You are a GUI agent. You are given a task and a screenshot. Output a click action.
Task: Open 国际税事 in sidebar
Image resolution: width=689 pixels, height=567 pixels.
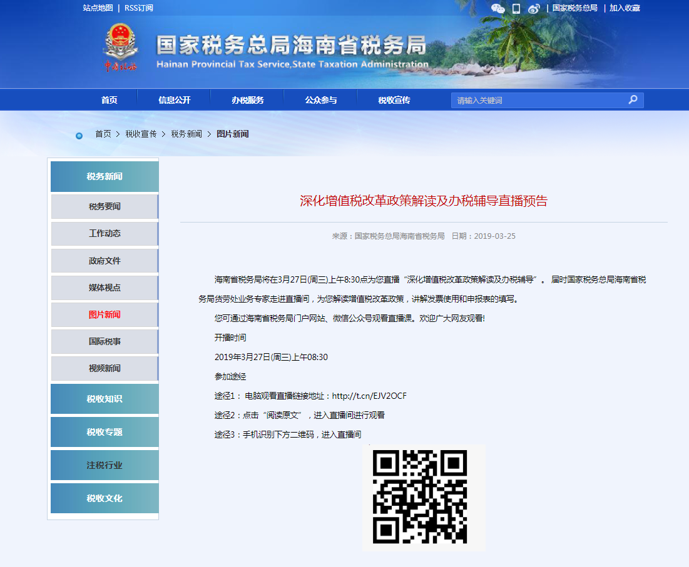click(x=105, y=341)
